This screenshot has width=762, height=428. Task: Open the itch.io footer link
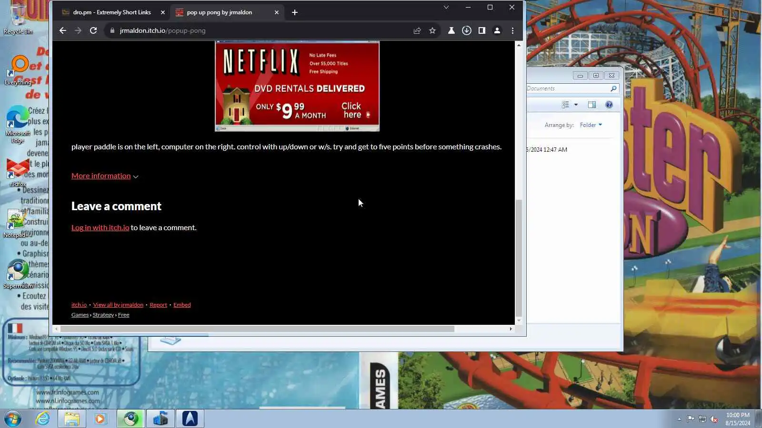tap(79, 305)
